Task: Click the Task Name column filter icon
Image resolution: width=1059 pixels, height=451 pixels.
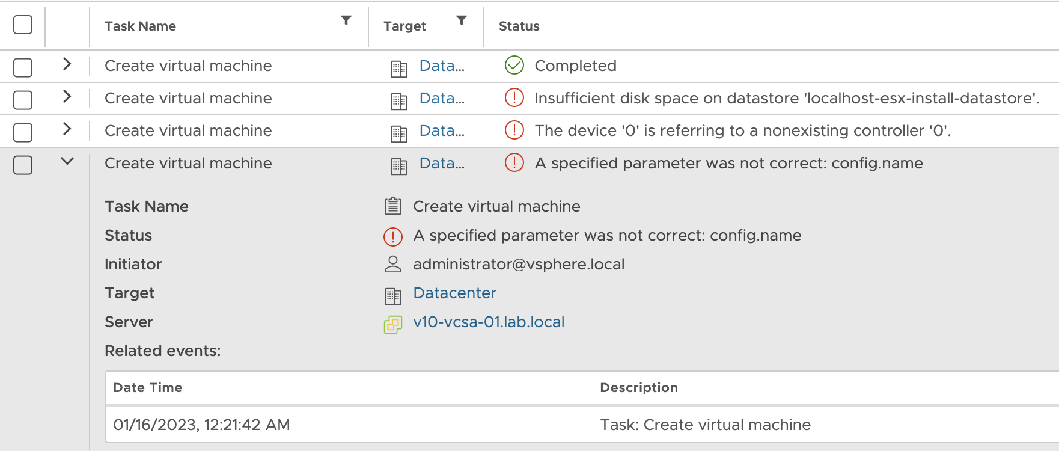Action: [x=346, y=20]
